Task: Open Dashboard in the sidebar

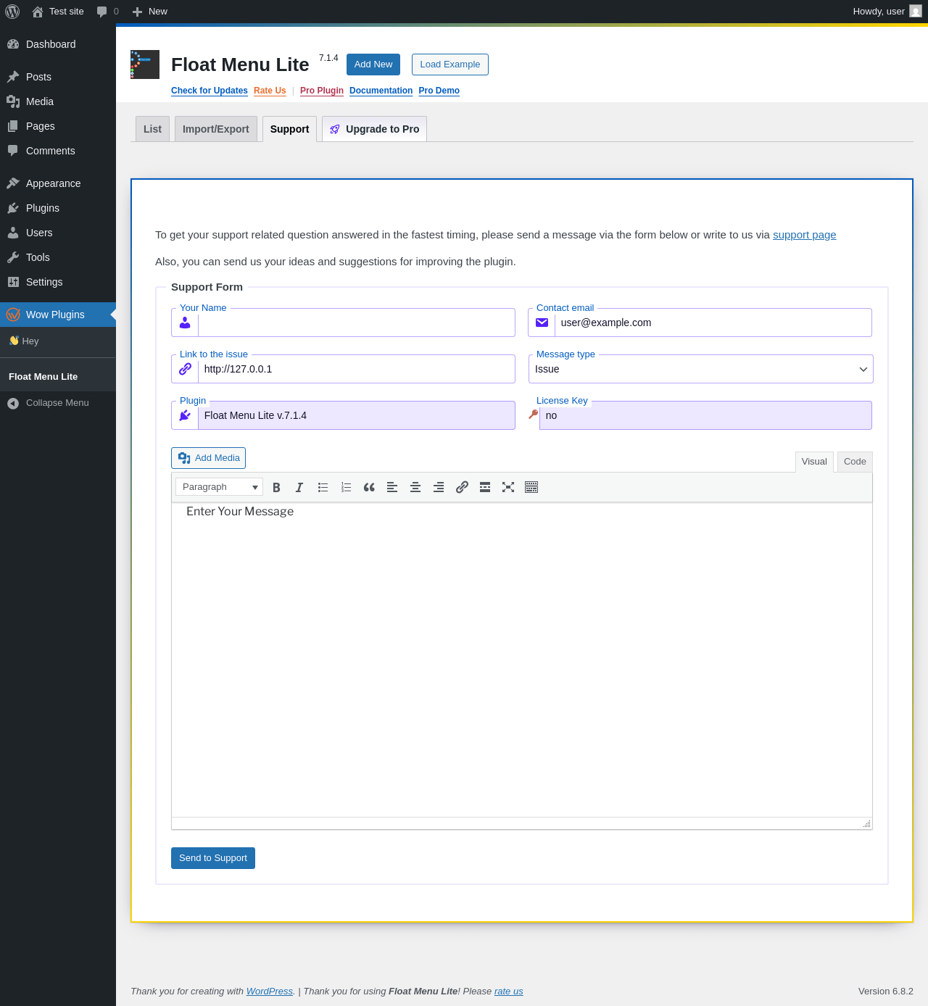Action: click(58, 44)
